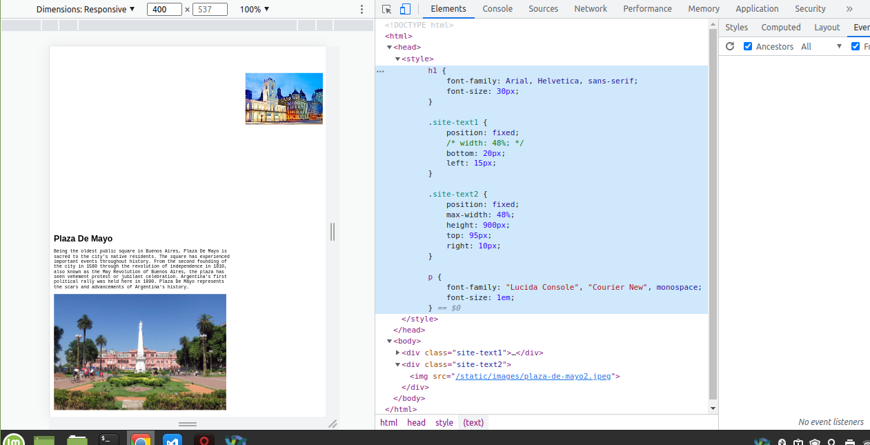
Task: Open the All event listener filter dropdown
Action: (822, 46)
